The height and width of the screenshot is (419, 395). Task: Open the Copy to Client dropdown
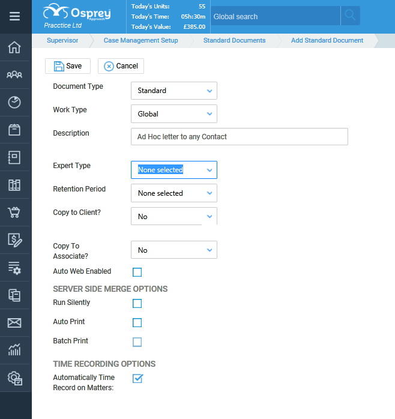174,216
